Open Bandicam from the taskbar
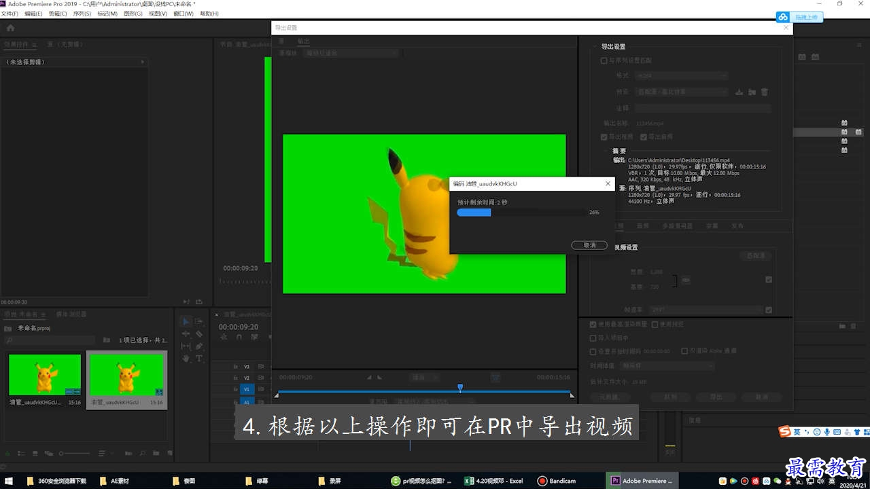The width and height of the screenshot is (870, 489). click(557, 481)
